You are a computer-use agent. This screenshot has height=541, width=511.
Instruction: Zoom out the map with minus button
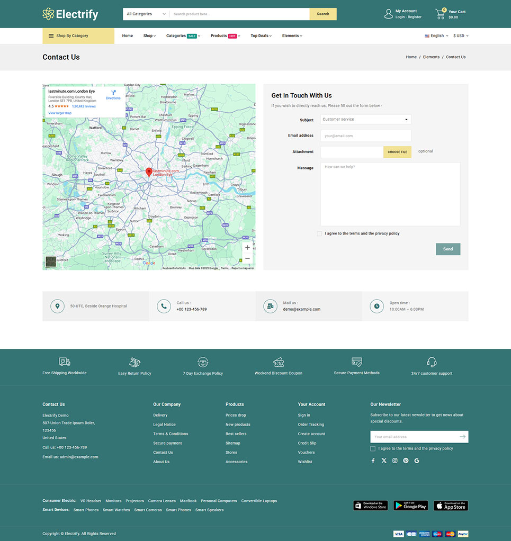coord(247,258)
